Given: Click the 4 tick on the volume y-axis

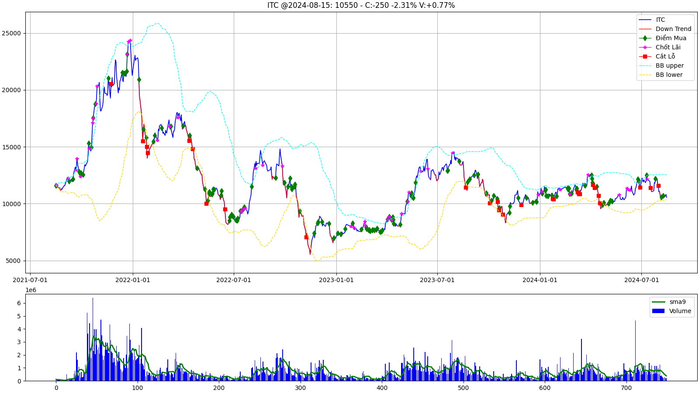Looking at the screenshot, I should [19, 329].
